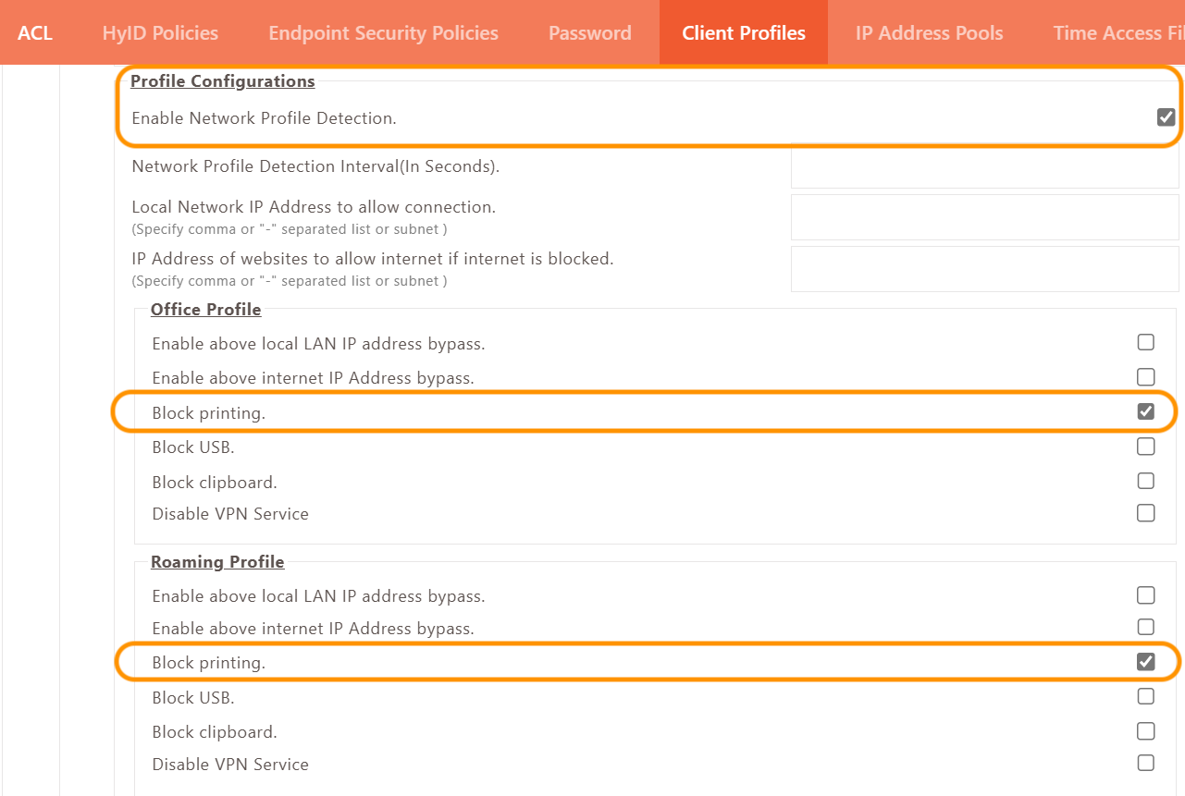
Task: Enable Office Profile local LAN IP bypass
Action: [x=1145, y=343]
